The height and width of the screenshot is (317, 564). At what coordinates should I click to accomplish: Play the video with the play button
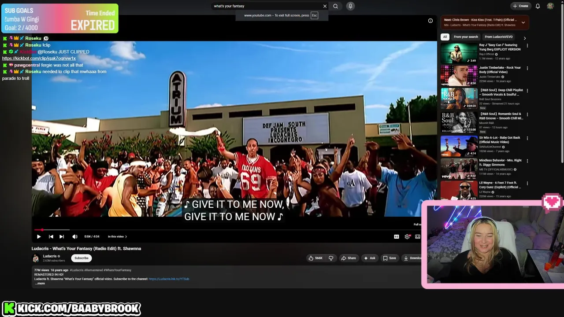click(x=39, y=236)
